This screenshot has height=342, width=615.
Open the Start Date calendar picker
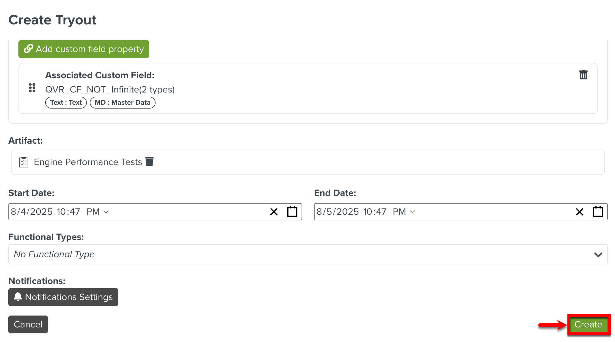[292, 212]
